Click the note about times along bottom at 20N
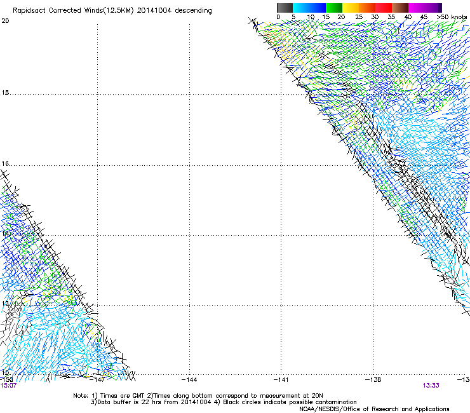The height and width of the screenshot is (413, 470). 235,396
